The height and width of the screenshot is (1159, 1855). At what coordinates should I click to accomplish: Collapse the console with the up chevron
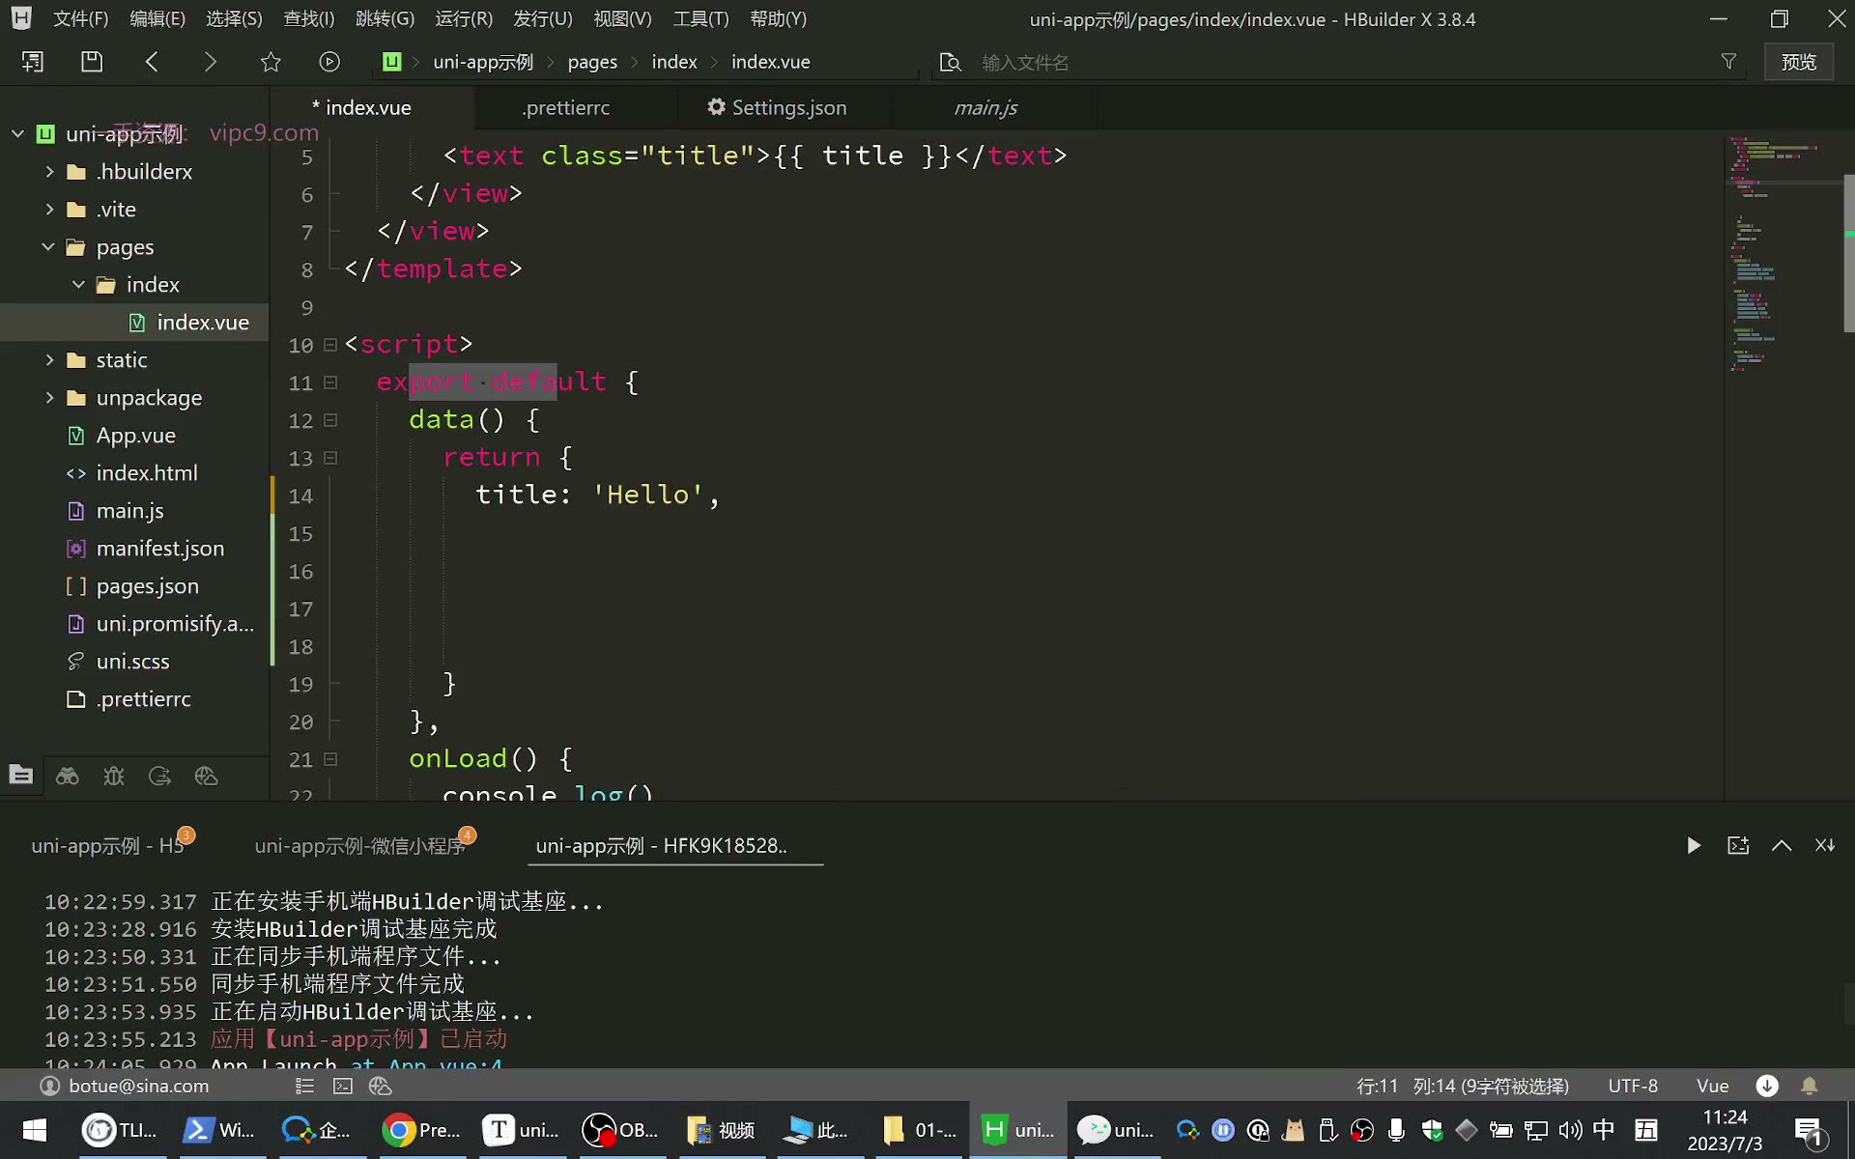click(x=1782, y=846)
